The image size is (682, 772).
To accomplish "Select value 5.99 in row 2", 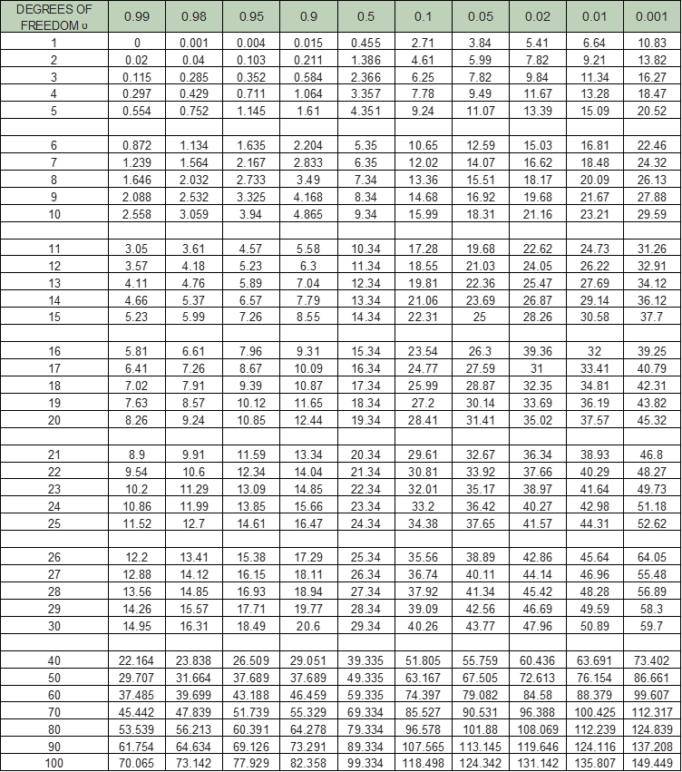I will click(x=481, y=60).
